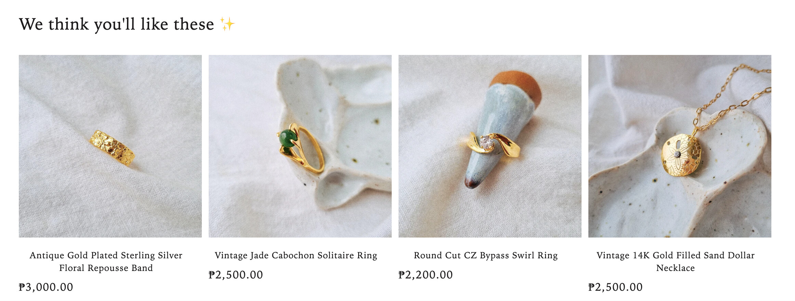
Task: Select the ₱3,000.00 price of the floral band
Action: [46, 287]
